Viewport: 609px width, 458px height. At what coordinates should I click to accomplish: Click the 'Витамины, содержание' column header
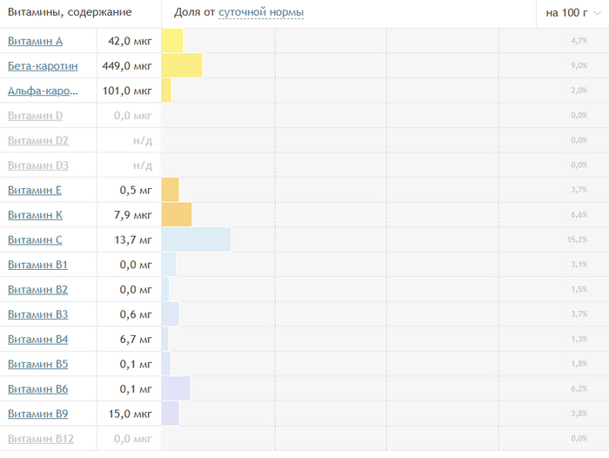click(70, 13)
